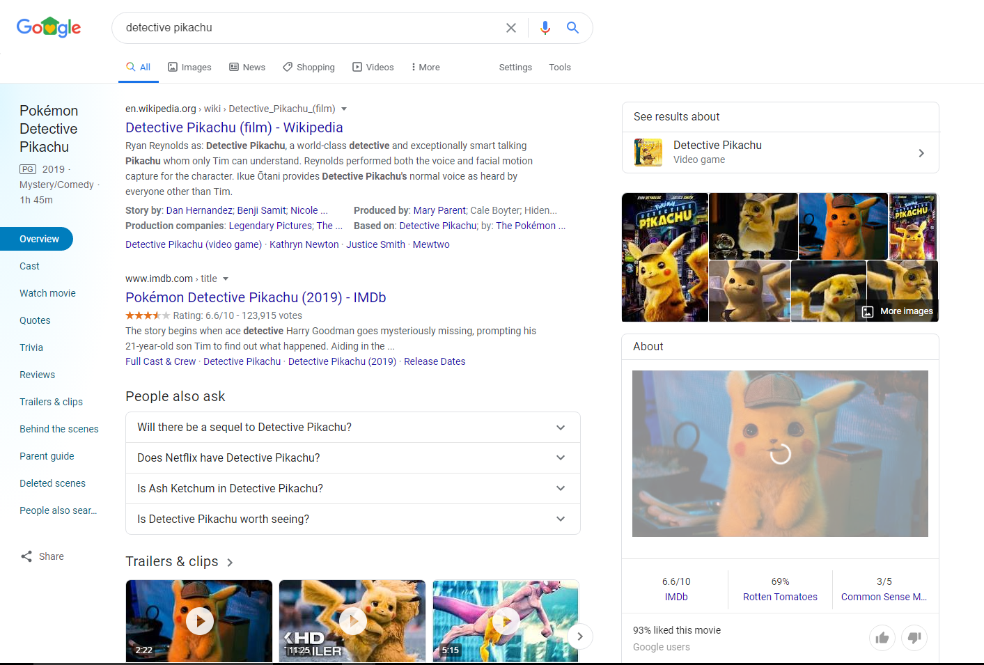The height and width of the screenshot is (665, 984).
Task: Open People also search in the sidebar
Action: pyautogui.click(x=58, y=510)
